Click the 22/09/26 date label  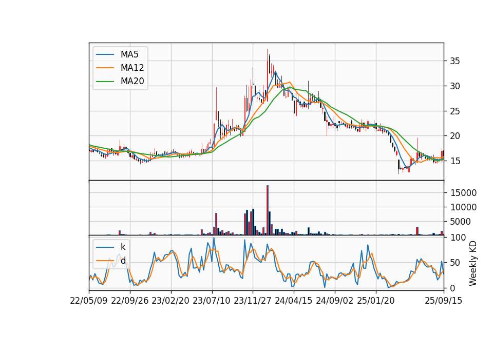coord(130,301)
